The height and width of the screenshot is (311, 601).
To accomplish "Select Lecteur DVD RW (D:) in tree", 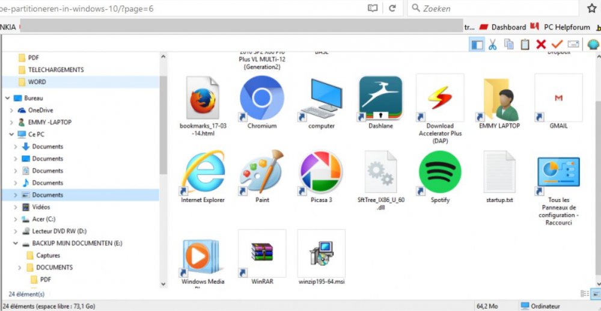I will 59,231.
